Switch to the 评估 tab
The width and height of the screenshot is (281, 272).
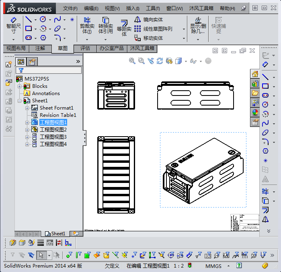85,49
